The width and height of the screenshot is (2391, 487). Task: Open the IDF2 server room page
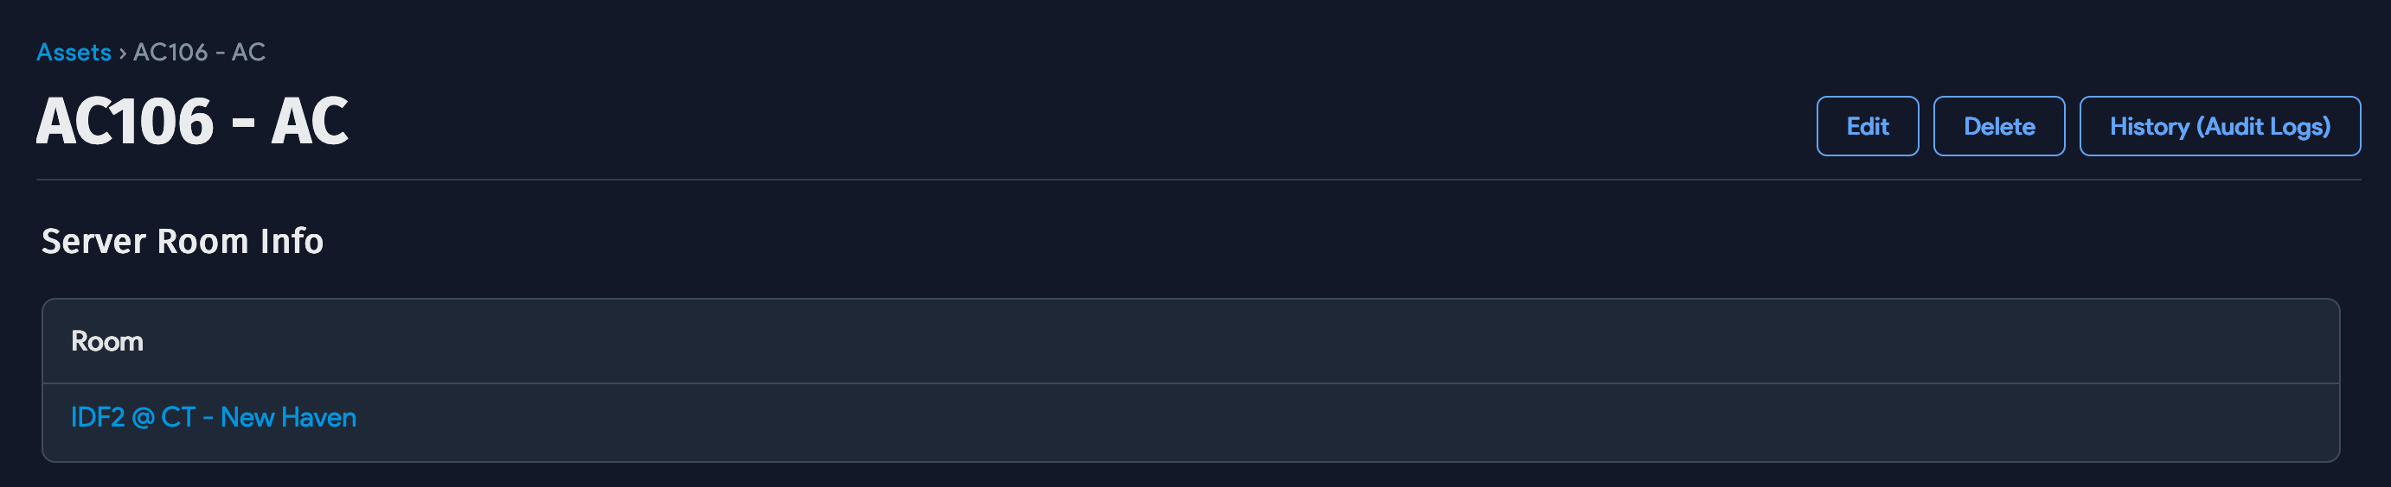(x=214, y=418)
